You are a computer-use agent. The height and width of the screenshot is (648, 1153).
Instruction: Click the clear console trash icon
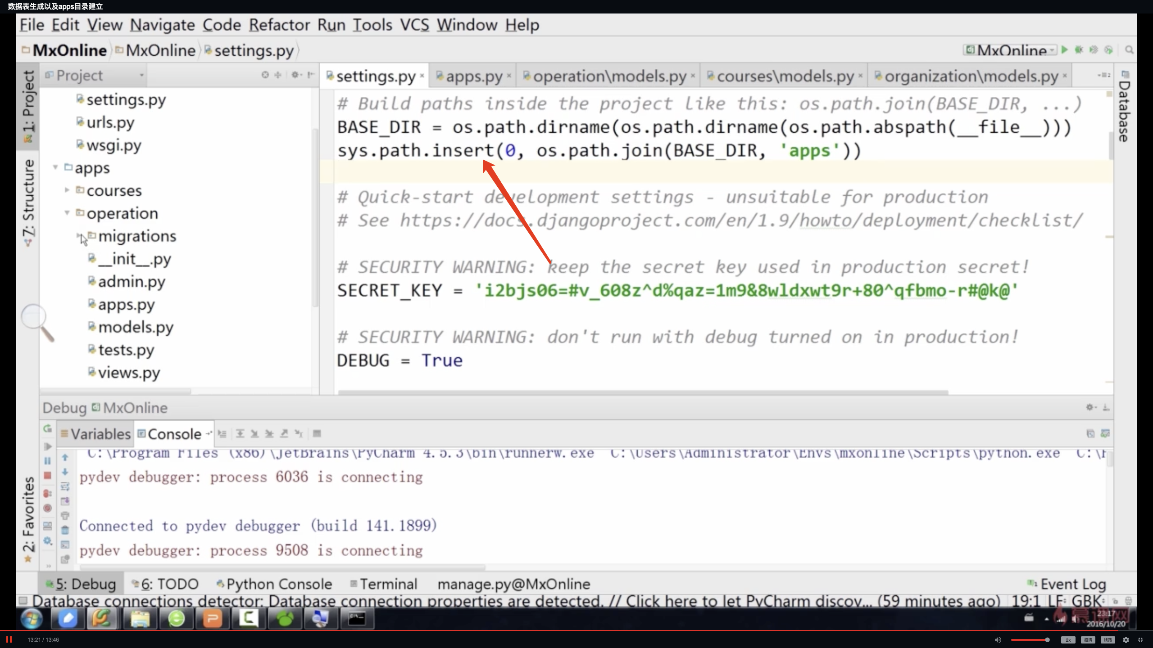65,530
